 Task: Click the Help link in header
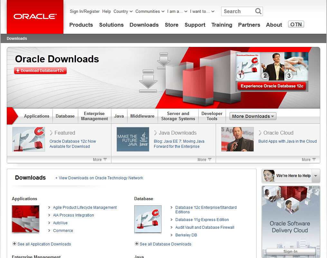pos(107,12)
